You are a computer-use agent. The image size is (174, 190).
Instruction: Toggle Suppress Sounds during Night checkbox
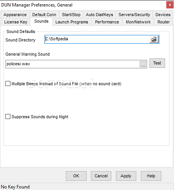click(8, 117)
